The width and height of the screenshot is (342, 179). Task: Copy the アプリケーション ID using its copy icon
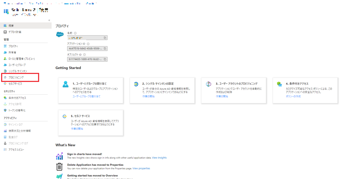[105, 48]
